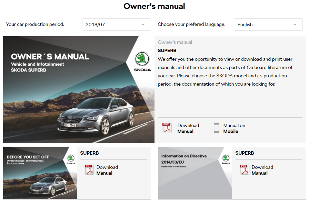The height and width of the screenshot is (202, 309).
Task: Click the mobile phone icon for Manual on Mobile
Action: pyautogui.click(x=216, y=128)
